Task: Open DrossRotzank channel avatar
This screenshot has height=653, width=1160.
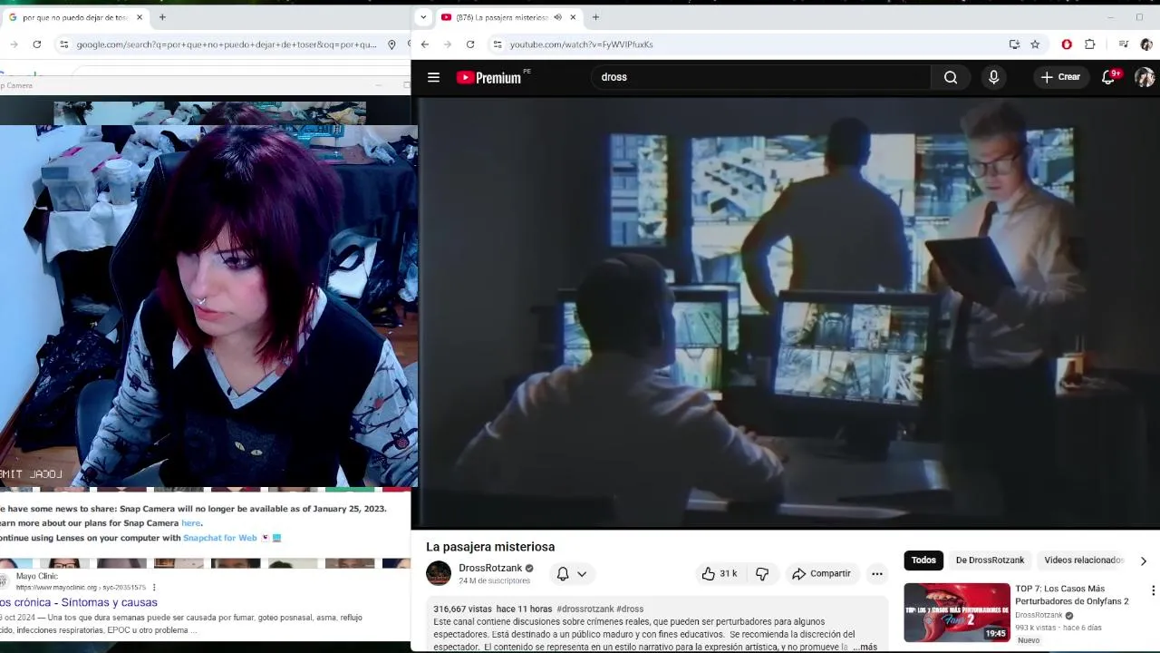Action: (439, 573)
